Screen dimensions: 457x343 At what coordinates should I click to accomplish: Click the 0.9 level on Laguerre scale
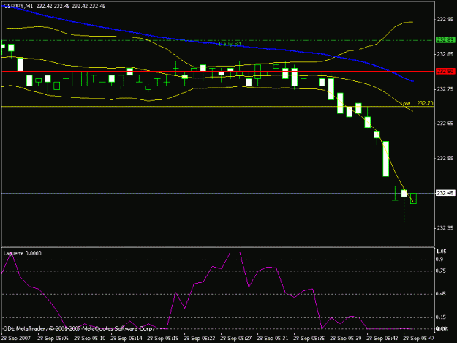click(439, 260)
